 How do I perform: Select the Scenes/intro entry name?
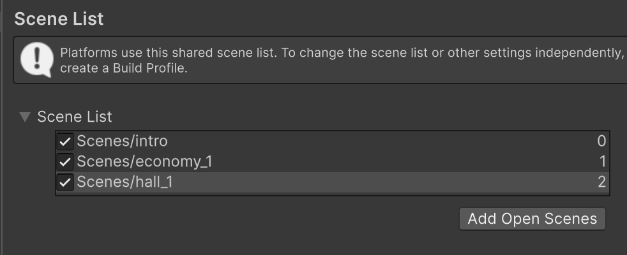click(122, 141)
